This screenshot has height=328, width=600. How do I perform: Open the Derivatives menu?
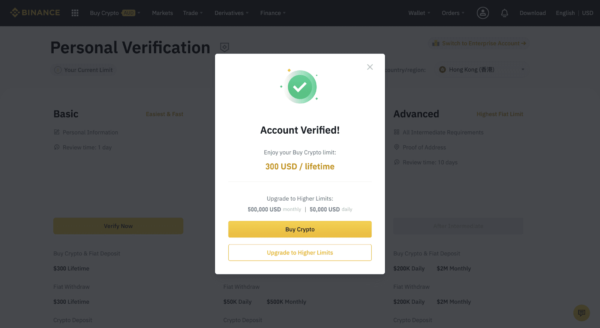(x=231, y=13)
